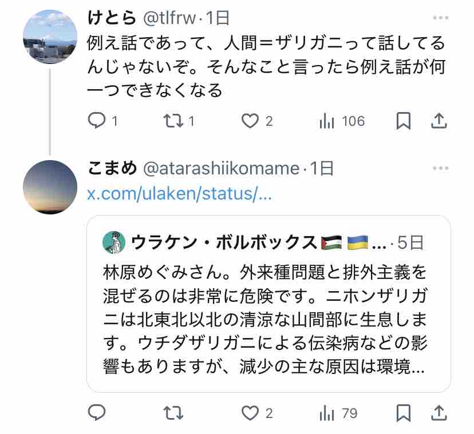Share こまめ's tweet

pos(439,412)
